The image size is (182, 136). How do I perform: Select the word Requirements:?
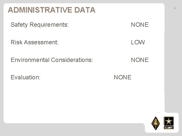tap(49, 25)
